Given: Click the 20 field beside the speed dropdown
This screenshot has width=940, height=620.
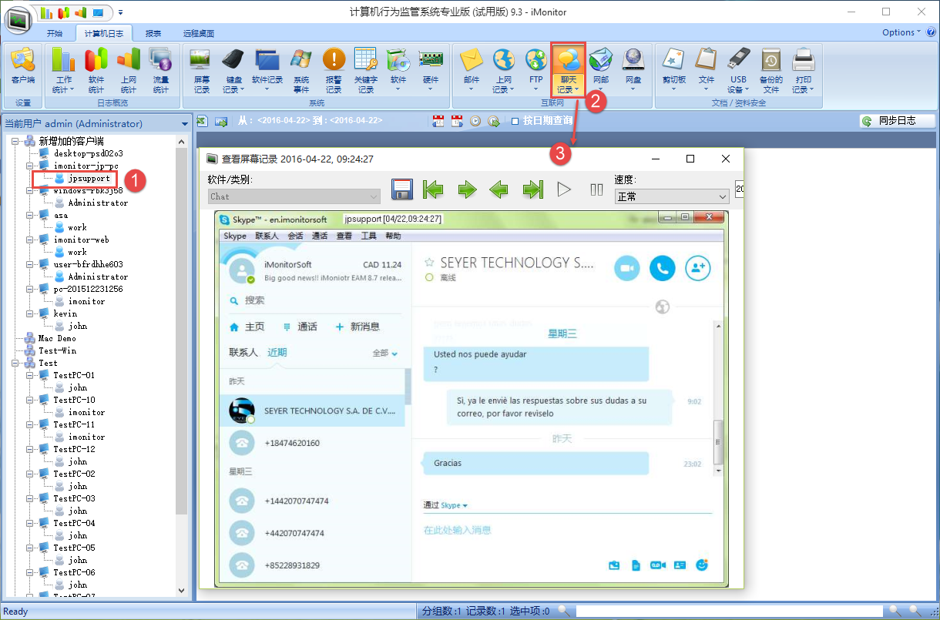Looking at the screenshot, I should click(740, 189).
